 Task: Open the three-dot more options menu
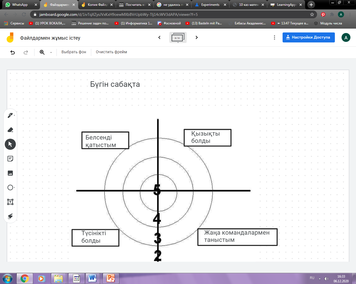[x=275, y=37]
